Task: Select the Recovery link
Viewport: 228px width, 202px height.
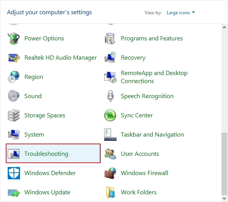Action: point(133,58)
